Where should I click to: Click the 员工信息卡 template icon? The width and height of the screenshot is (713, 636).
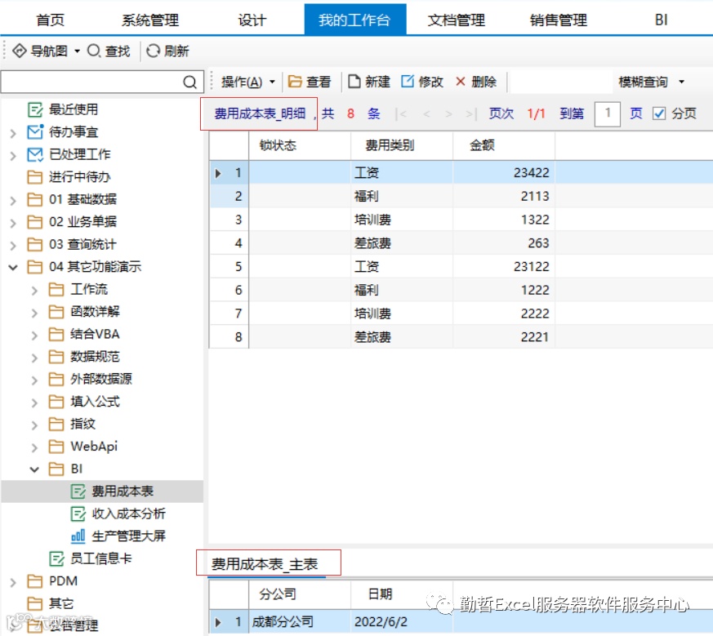click(x=56, y=558)
